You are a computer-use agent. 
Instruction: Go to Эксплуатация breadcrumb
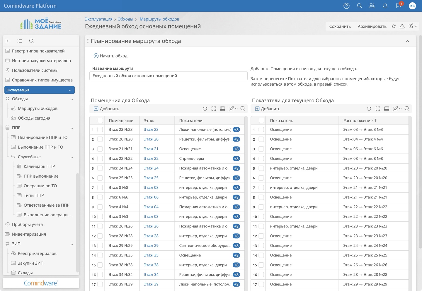pyautogui.click(x=99, y=19)
